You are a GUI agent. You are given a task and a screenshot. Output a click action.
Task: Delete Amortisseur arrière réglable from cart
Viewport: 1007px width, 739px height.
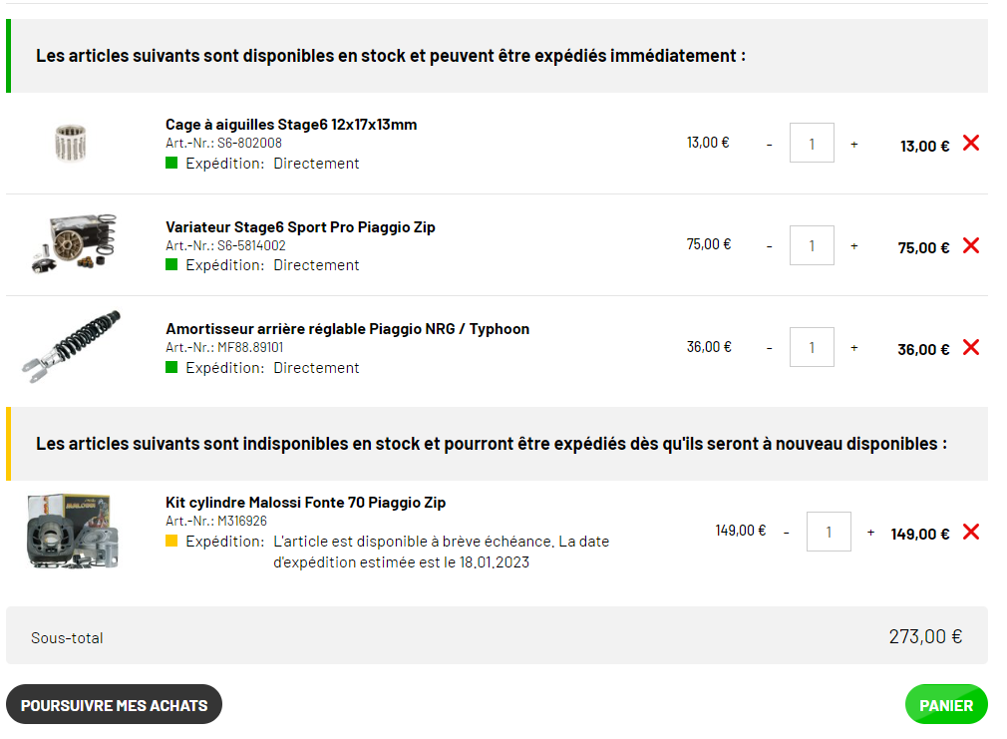point(970,347)
